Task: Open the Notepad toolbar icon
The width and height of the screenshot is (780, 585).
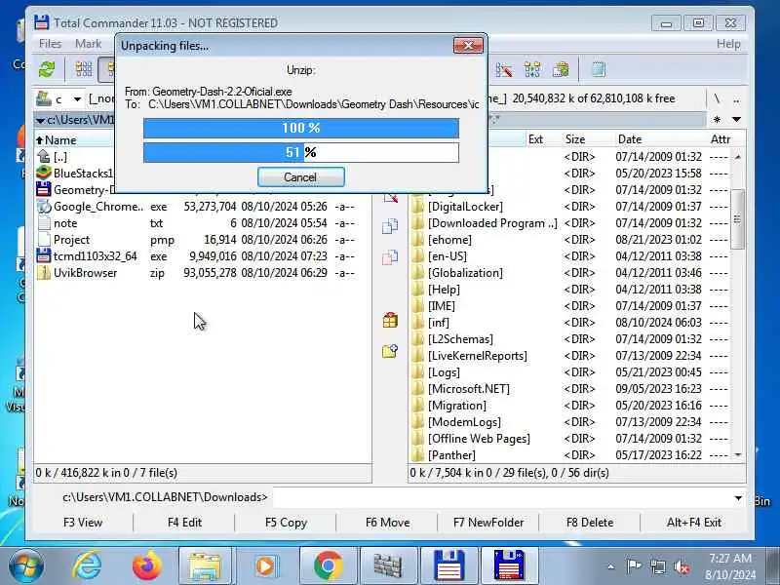Action: click(x=599, y=69)
